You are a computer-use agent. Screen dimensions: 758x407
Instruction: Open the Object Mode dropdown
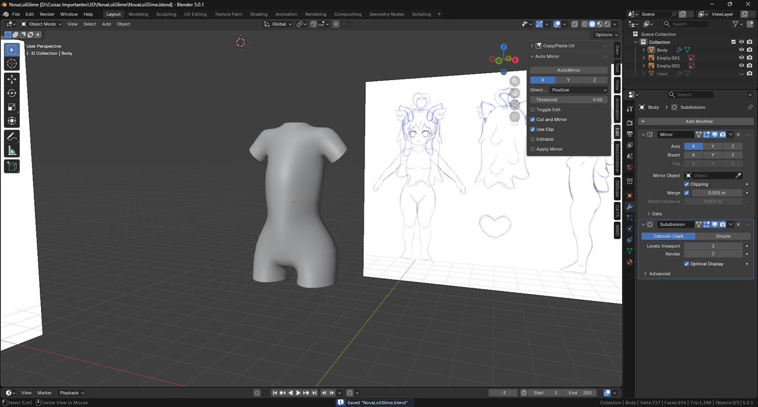pyautogui.click(x=42, y=24)
